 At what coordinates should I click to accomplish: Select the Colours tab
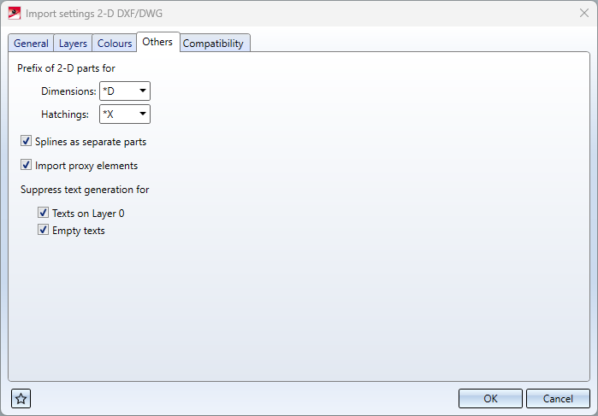click(x=115, y=44)
